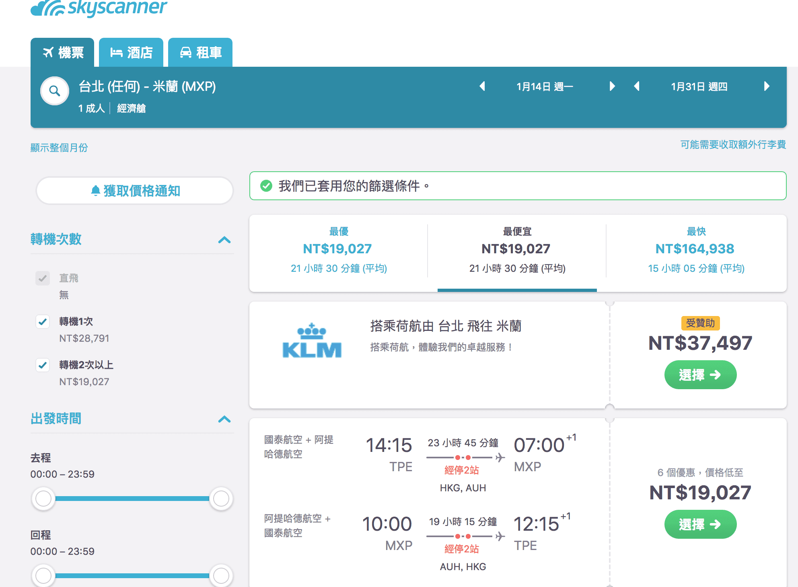Collapse the 轉機次數 stops section
Viewport: 798px width, 587px height.
click(x=224, y=240)
